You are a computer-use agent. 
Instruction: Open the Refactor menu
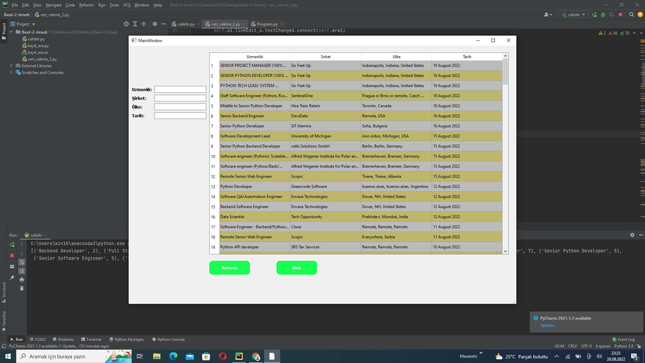[x=86, y=5]
